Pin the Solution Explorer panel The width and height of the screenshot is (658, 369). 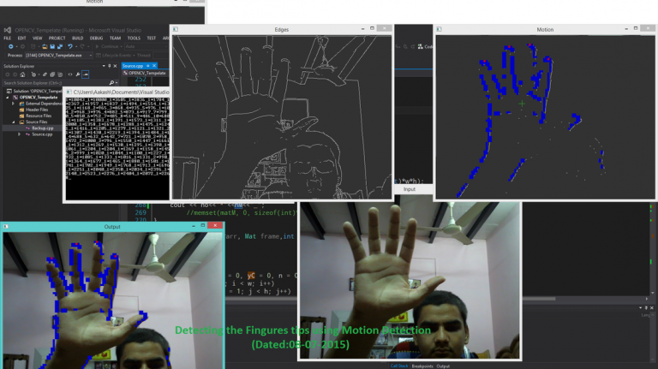pos(109,66)
